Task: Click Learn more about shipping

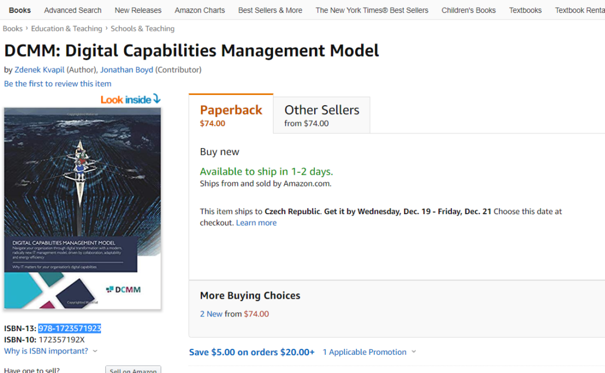Action: pyautogui.click(x=256, y=223)
